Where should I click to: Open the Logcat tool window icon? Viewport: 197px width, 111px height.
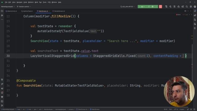click(2, 88)
